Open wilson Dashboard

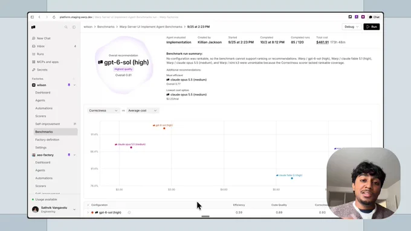click(x=43, y=93)
